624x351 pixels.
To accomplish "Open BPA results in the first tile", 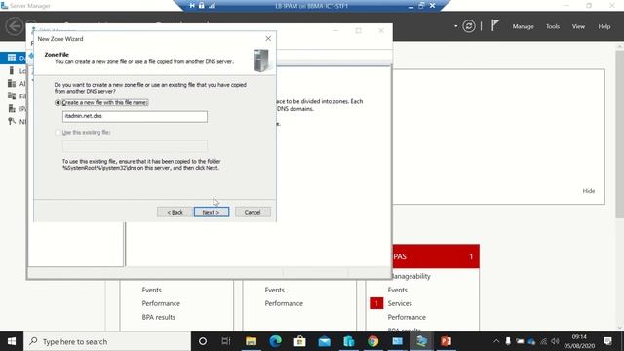I will [158, 317].
